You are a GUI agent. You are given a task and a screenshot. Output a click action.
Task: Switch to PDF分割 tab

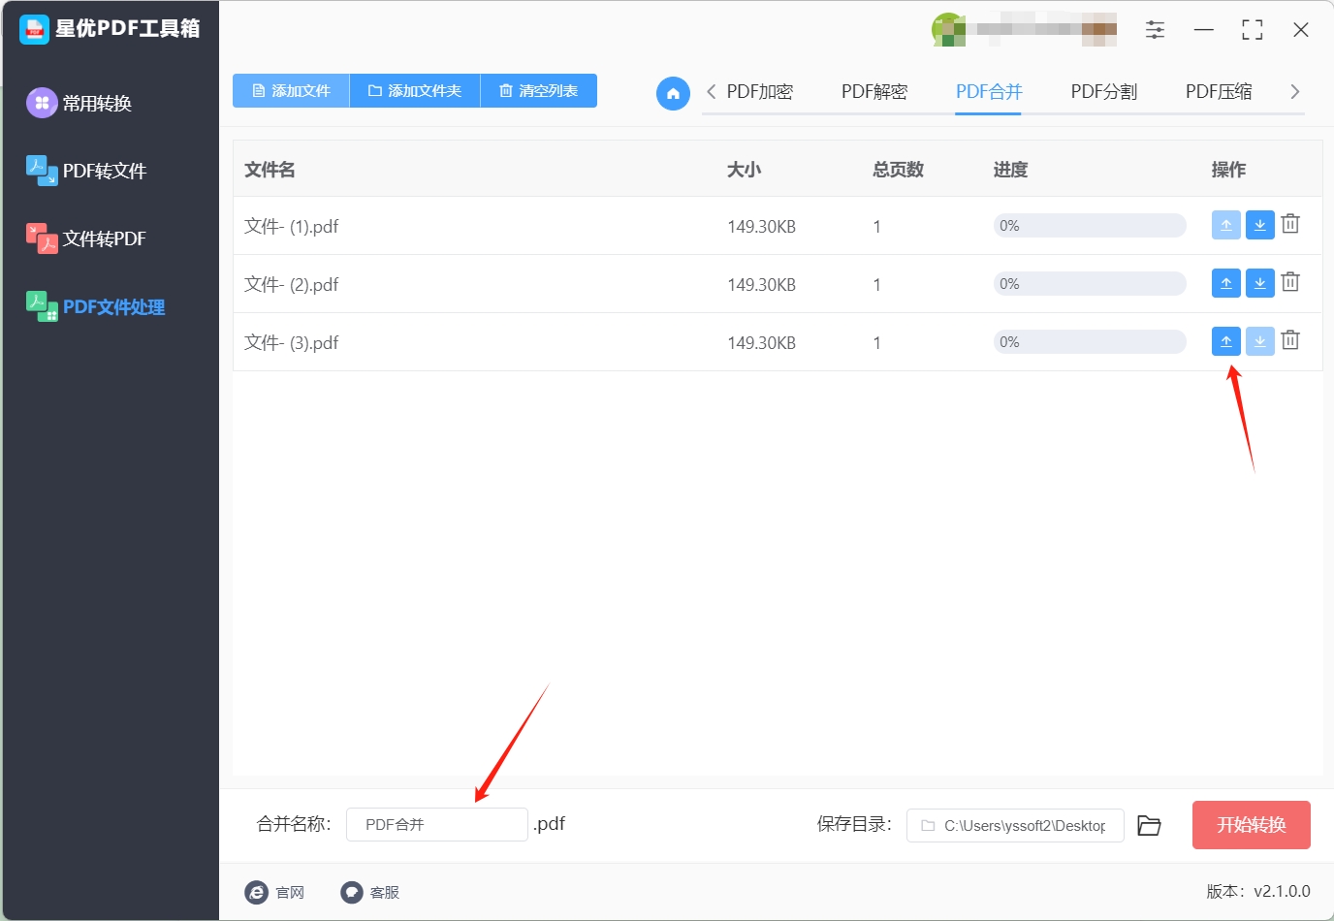pyautogui.click(x=1104, y=92)
